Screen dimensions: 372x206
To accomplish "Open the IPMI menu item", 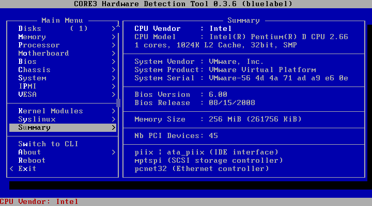I will (x=63, y=87).
